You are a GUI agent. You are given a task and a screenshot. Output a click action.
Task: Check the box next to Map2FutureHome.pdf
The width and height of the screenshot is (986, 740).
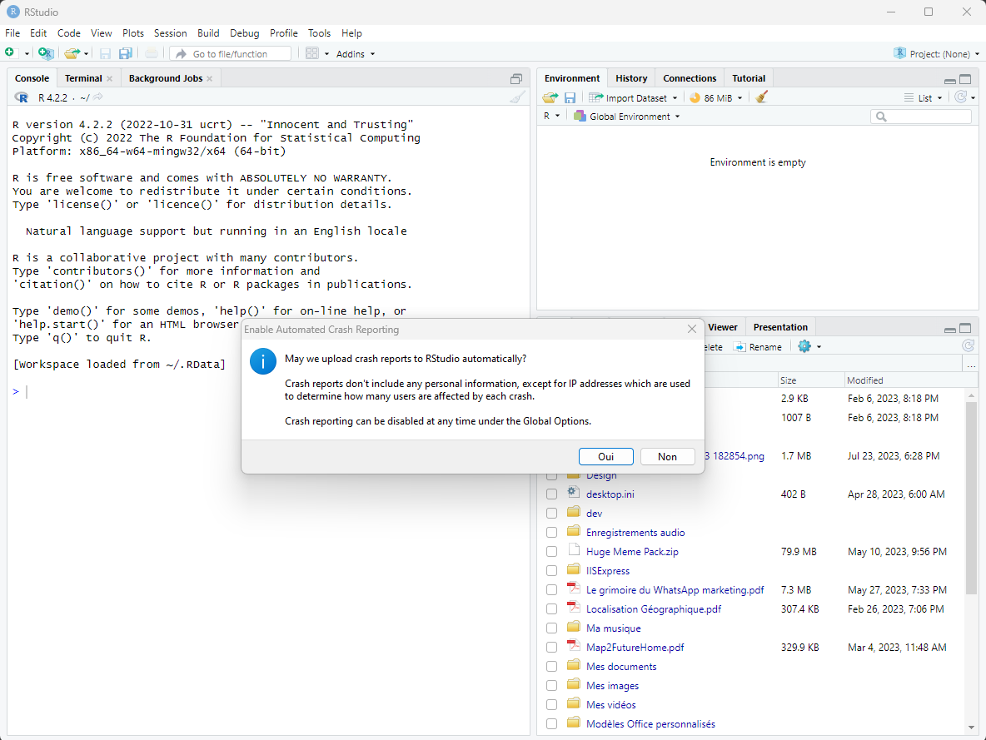click(x=551, y=648)
